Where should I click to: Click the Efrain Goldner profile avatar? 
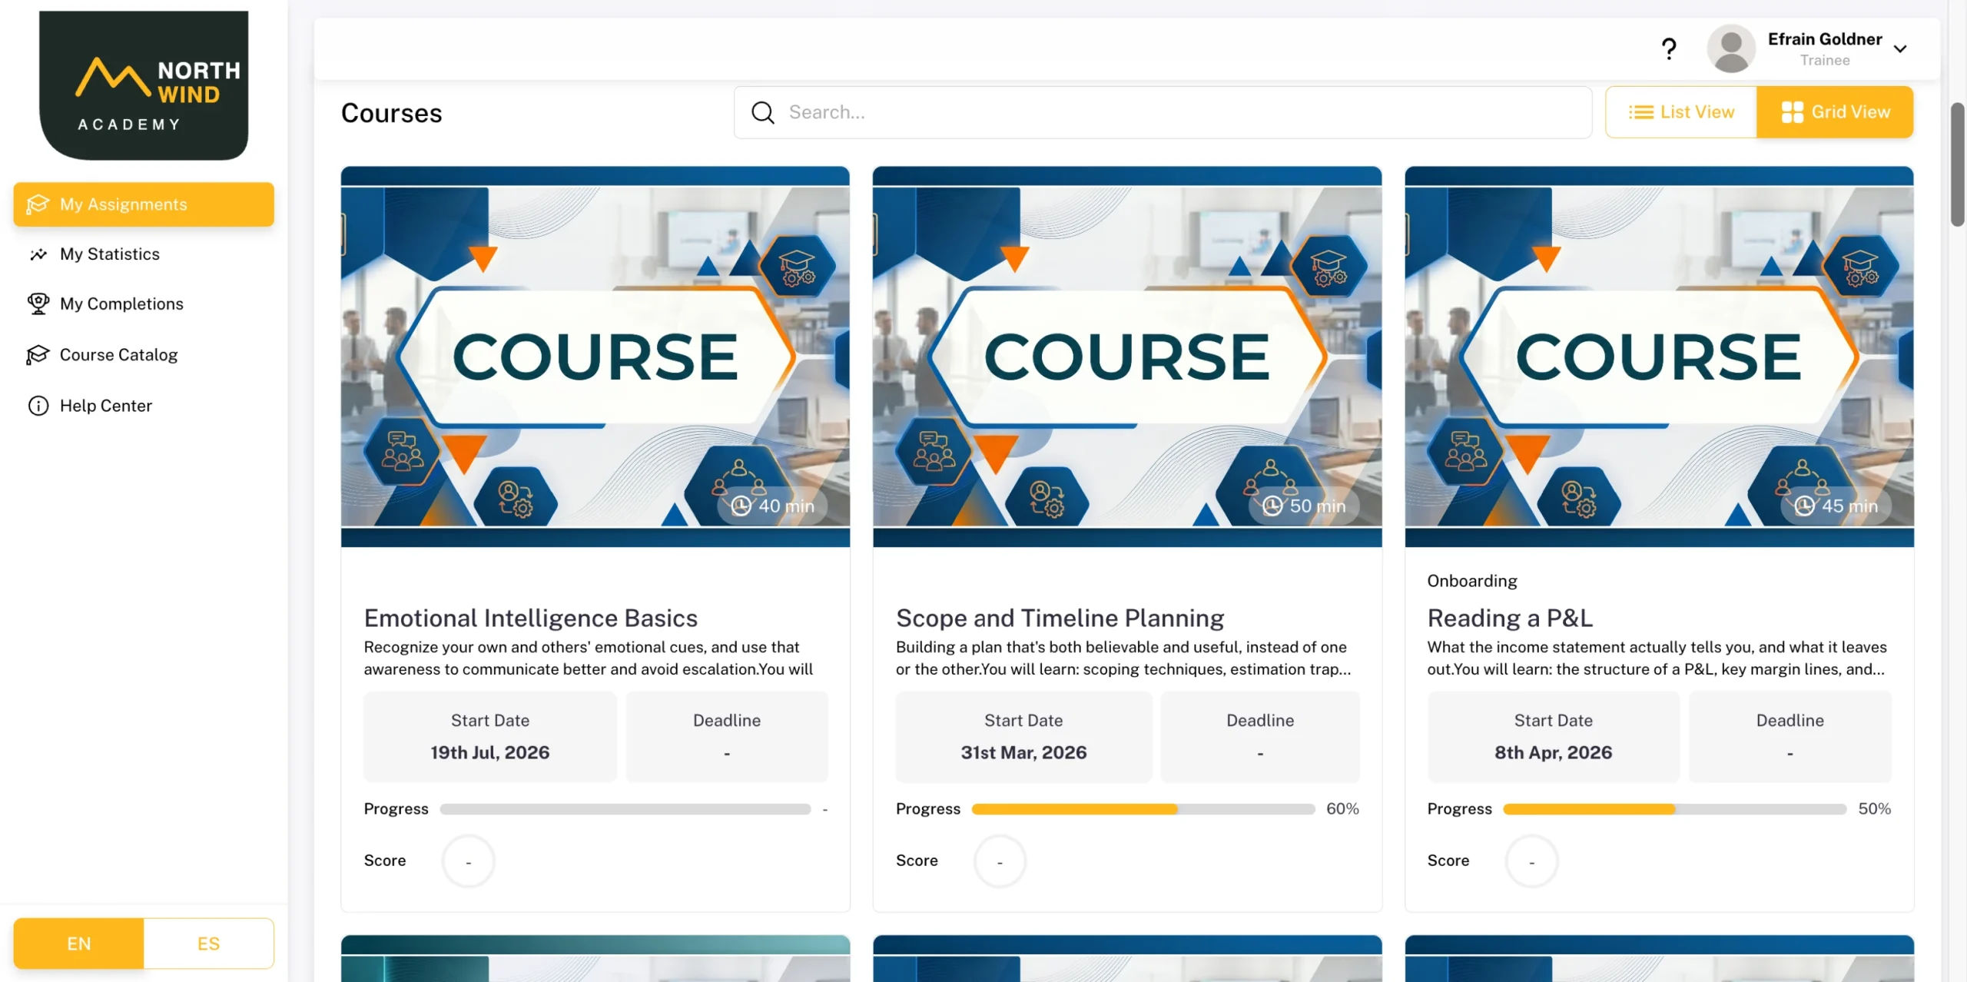tap(1730, 49)
